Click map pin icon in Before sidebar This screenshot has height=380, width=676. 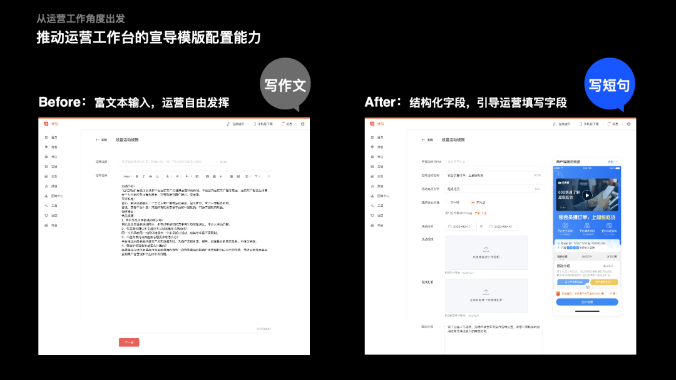(46, 147)
